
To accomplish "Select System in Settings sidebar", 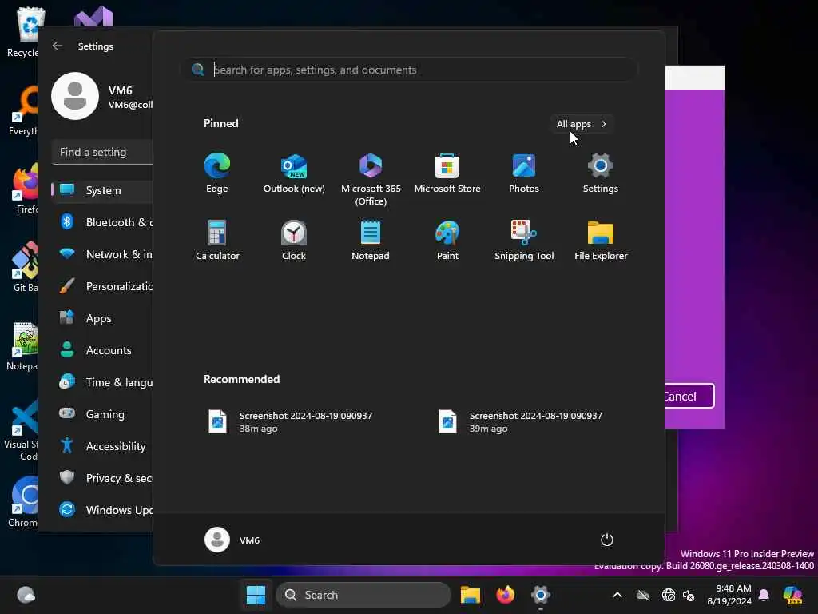I will [x=103, y=190].
